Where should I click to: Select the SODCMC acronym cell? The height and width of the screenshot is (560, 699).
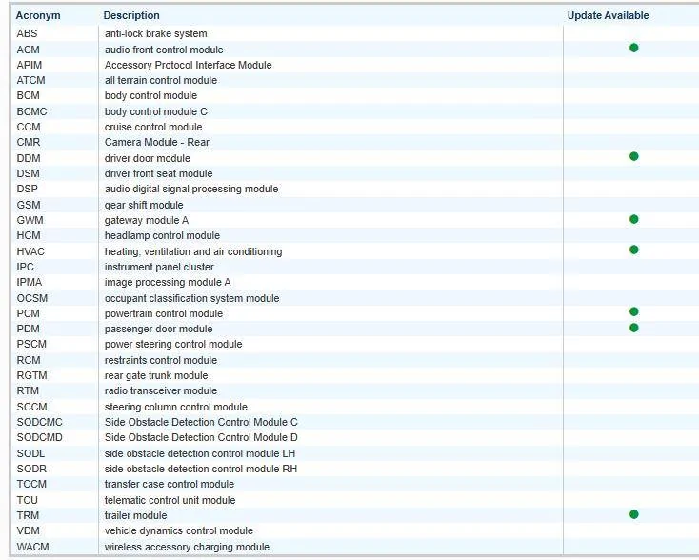click(39, 422)
